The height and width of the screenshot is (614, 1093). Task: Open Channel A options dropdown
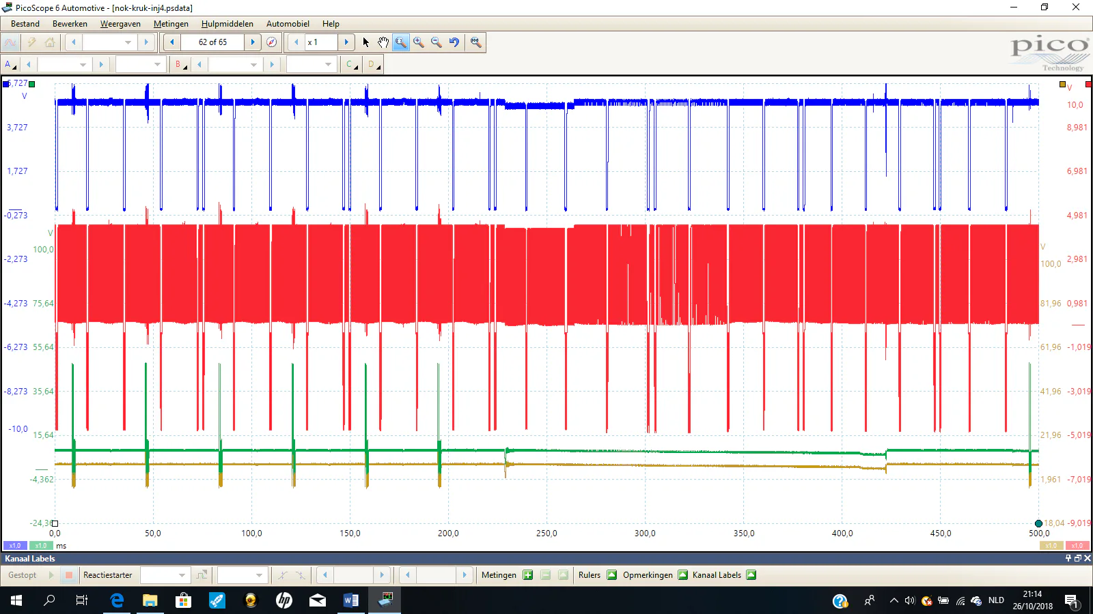click(x=10, y=65)
